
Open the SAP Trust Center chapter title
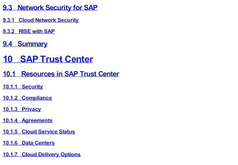(57, 59)
